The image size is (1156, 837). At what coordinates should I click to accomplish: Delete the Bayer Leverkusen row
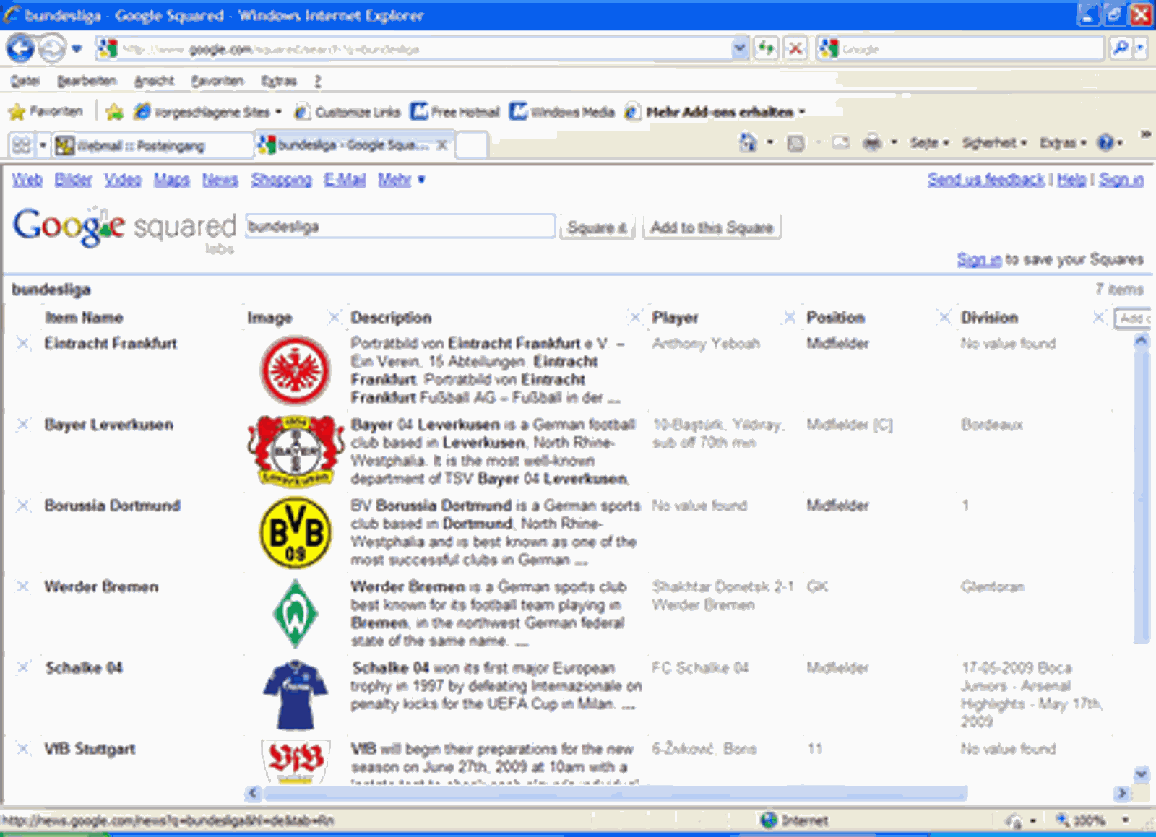tap(23, 424)
